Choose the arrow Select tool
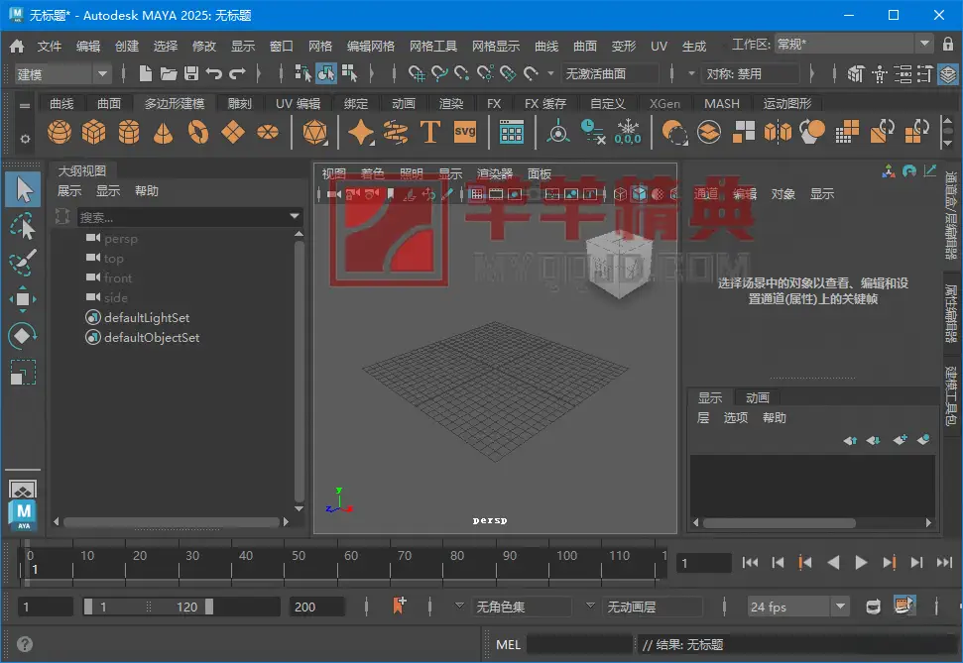Viewport: 963px width, 663px height. click(x=24, y=189)
